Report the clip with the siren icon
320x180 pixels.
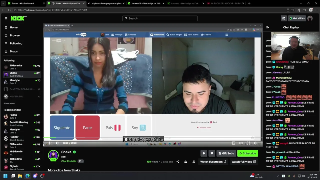click(193, 162)
